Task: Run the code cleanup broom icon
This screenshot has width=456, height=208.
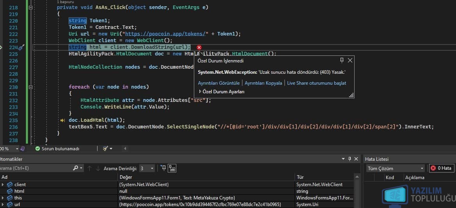Action: [x=105, y=149]
